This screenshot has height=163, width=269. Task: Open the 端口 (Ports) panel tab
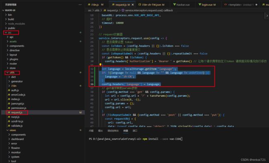[x=135, y=131]
